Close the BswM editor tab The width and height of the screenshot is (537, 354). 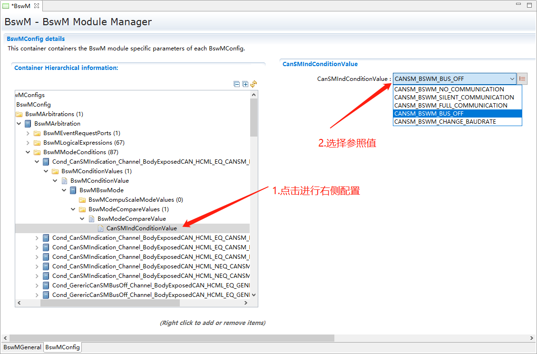tap(37, 5)
